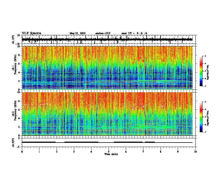
Task: Click the '4' kHz tick on ch.2 frequency axis
Action: pos(19,118)
